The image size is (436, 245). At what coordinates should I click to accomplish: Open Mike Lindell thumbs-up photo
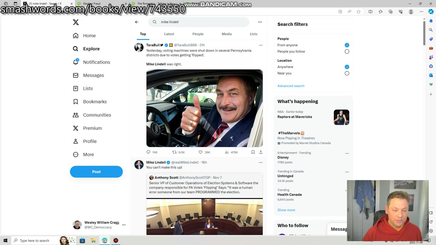pos(204,108)
